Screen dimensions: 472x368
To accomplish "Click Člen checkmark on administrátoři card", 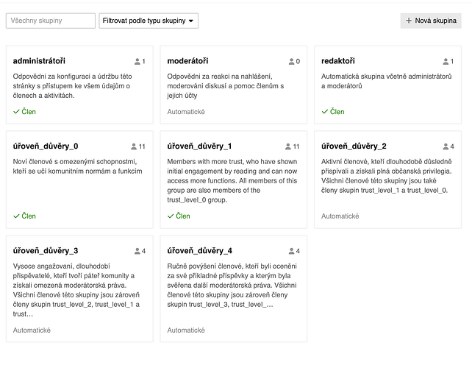I will (16, 112).
